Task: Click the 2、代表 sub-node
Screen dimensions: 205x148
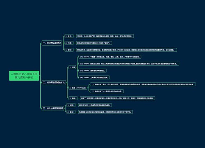Action: pos(69,43)
